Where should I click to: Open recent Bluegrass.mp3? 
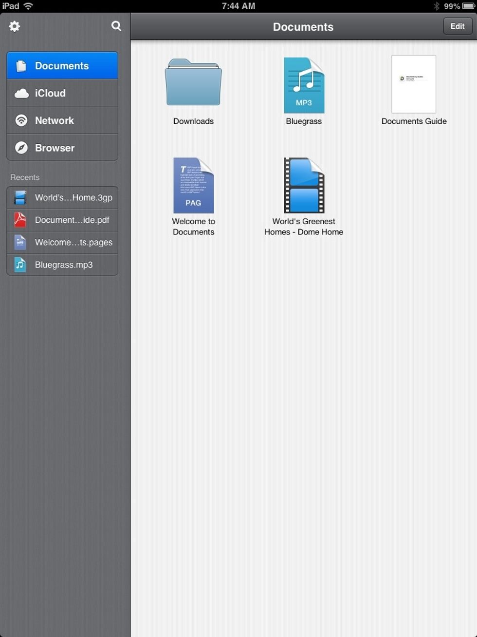click(62, 265)
